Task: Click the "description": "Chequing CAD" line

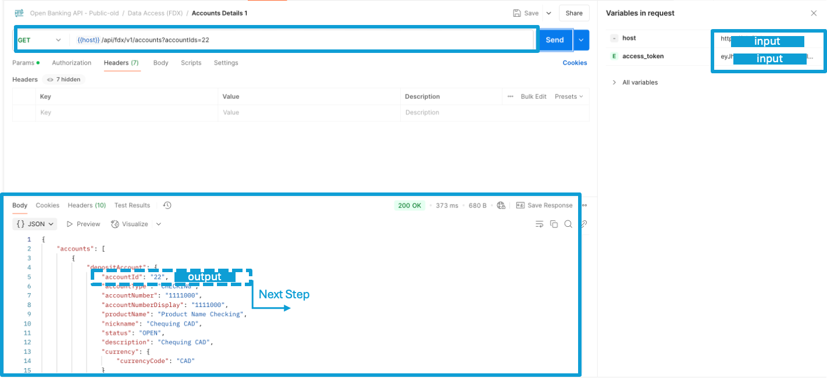Action: [158, 342]
